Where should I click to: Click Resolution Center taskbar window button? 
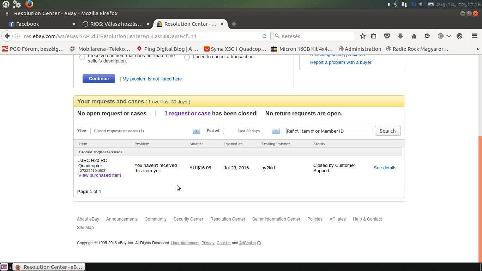pyautogui.click(x=49, y=267)
